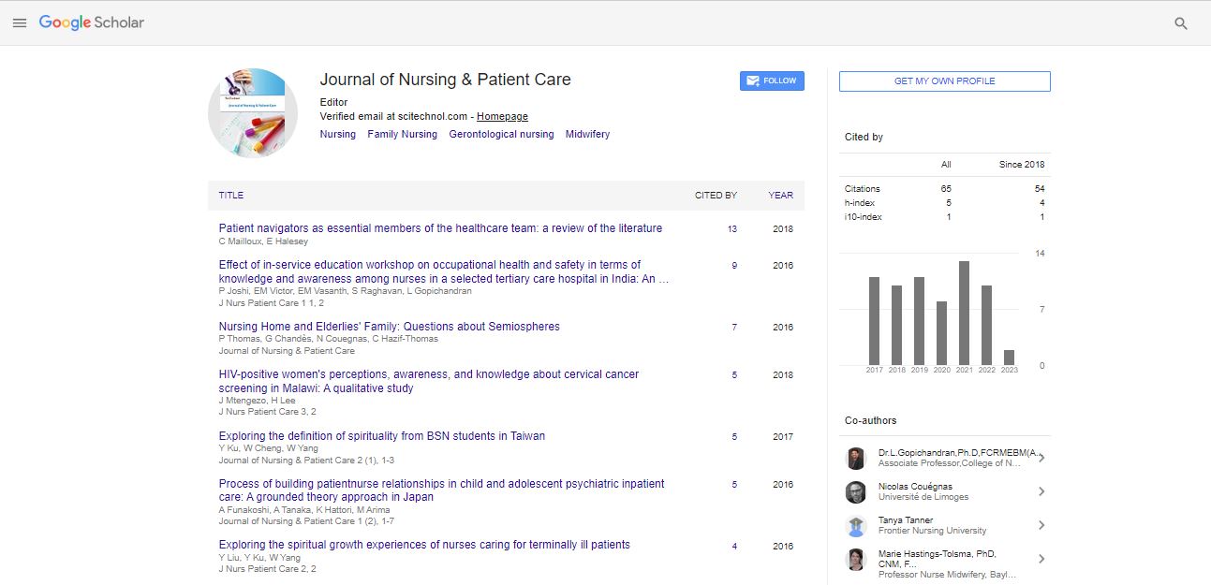
Task: Click 'Université de Limoges' affiliation text
Action: [x=923, y=497]
